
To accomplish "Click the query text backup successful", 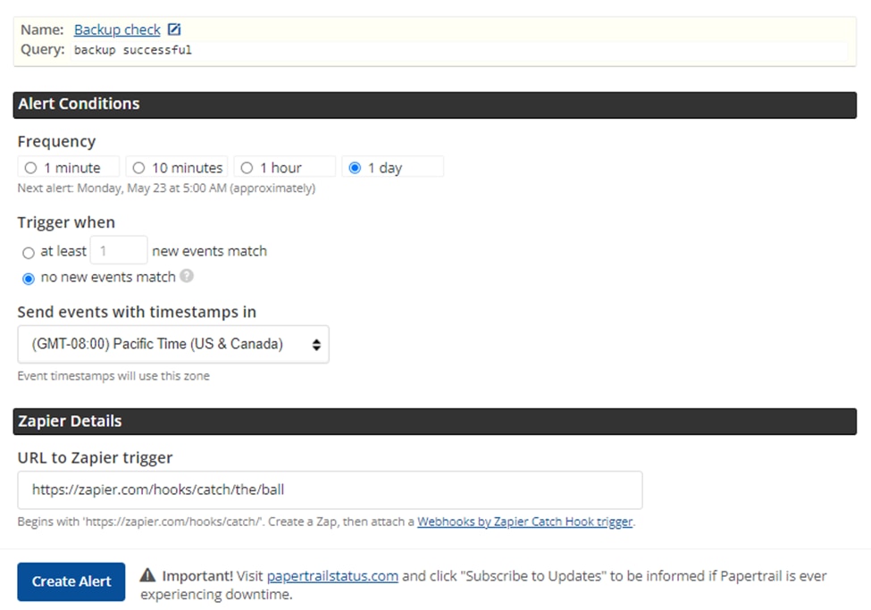I will (x=133, y=50).
